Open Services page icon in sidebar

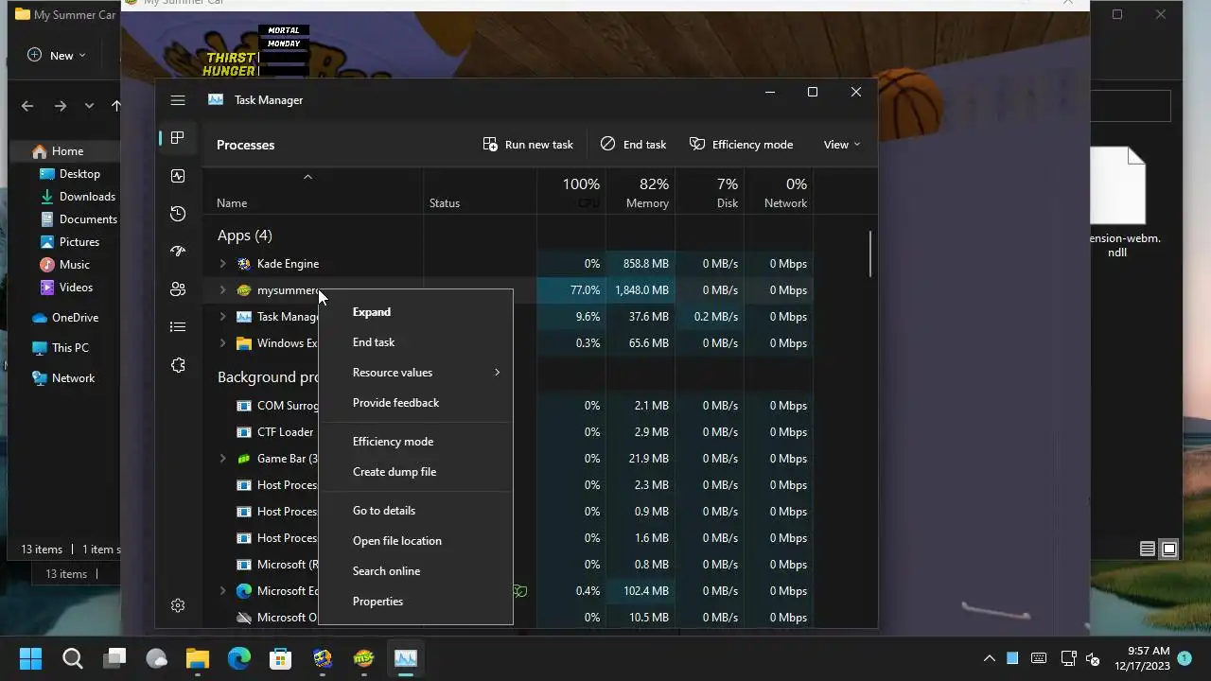click(x=178, y=365)
